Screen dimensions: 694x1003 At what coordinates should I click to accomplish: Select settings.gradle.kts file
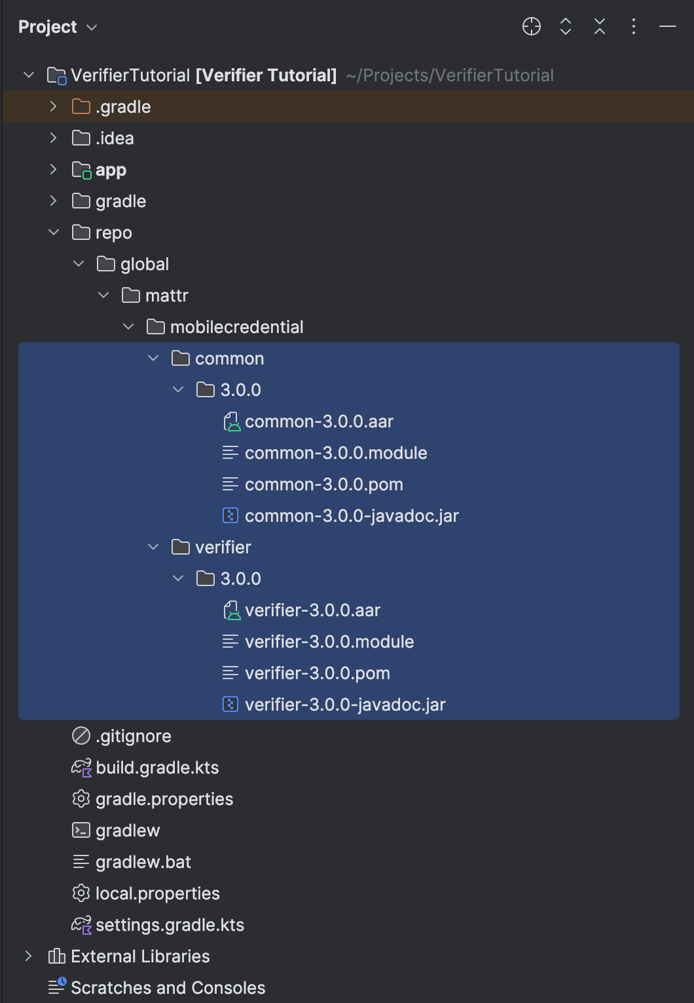[170, 925]
